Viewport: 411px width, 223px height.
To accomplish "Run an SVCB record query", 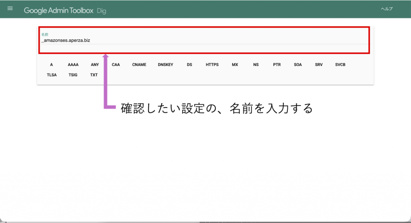I will click(340, 65).
